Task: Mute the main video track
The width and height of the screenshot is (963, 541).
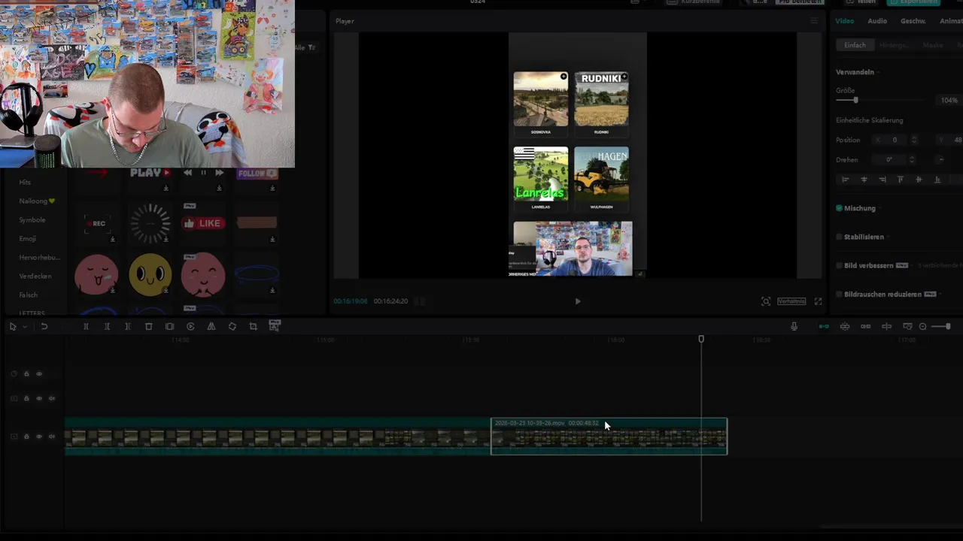Action: coord(52,437)
